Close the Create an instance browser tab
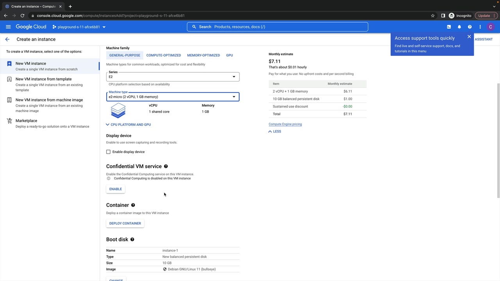Image resolution: width=500 pixels, height=281 pixels. coord(60,6)
